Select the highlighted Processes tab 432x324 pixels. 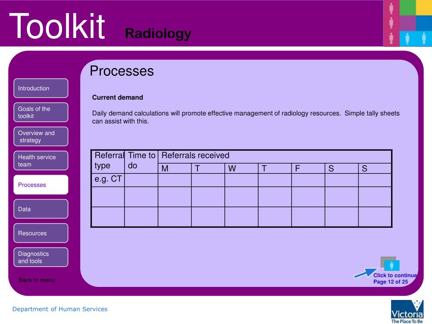coord(41,185)
